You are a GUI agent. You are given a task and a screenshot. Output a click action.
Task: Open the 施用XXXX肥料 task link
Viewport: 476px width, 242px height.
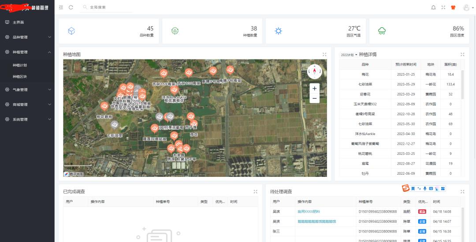309,212
